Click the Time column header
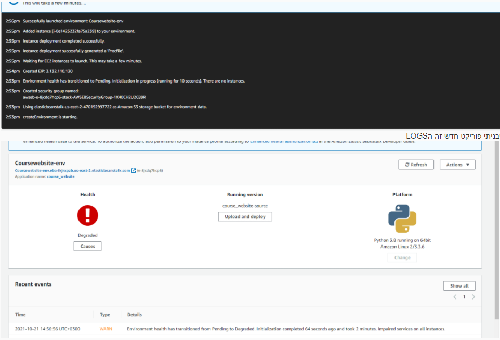Viewport: 500px width, 340px height. tap(20, 315)
